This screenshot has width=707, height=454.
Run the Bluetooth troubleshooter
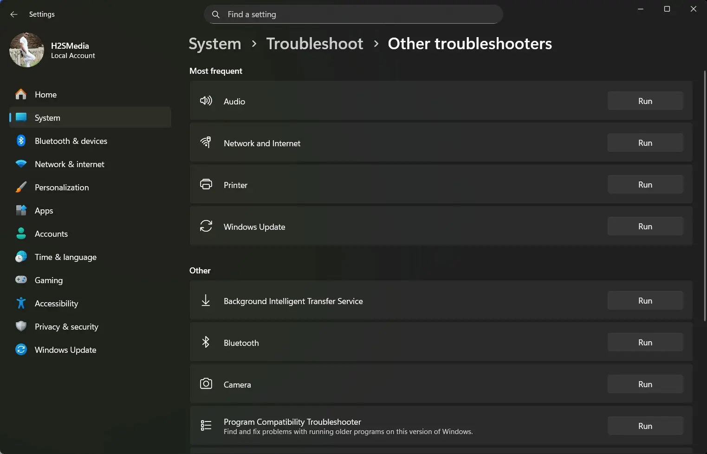[645, 342]
